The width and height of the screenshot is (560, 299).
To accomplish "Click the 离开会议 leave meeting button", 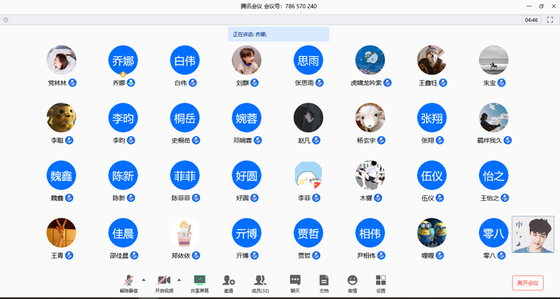I will 528,283.
